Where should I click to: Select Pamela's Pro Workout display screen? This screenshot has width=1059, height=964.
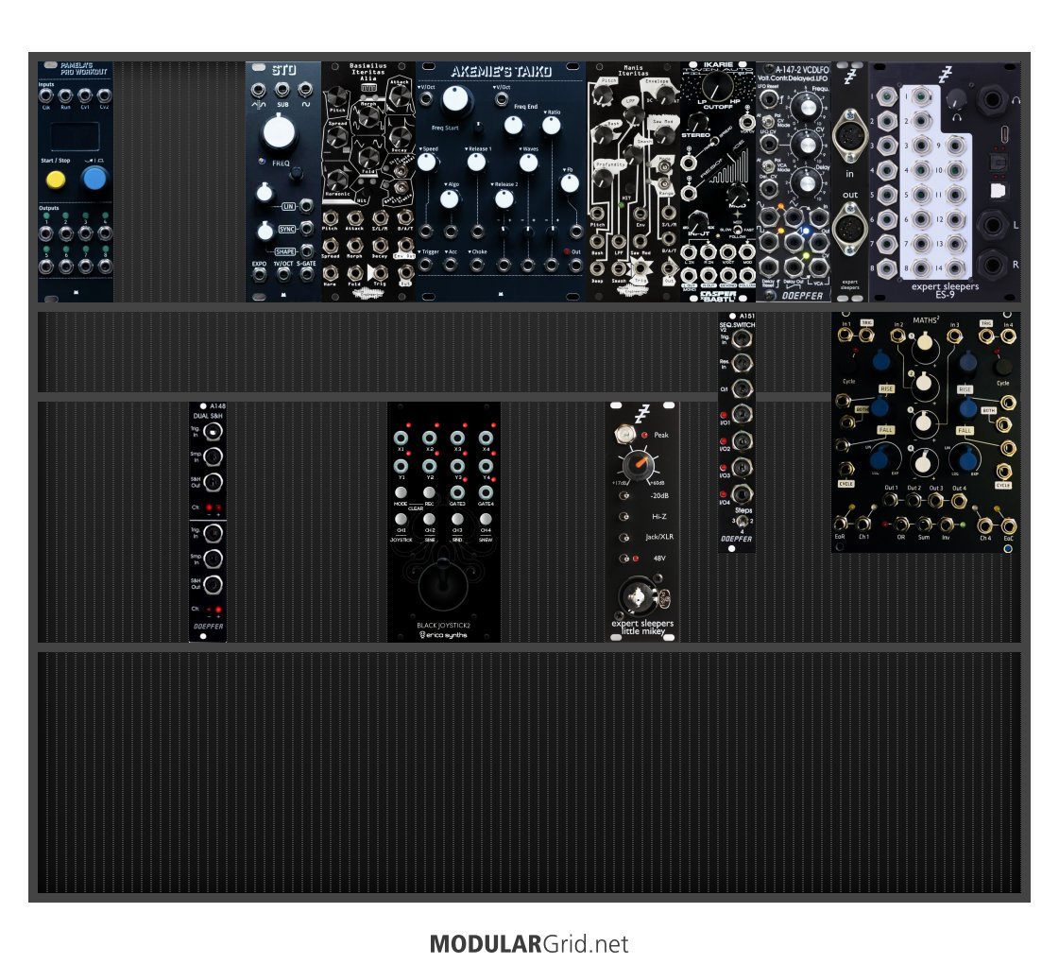pos(75,136)
